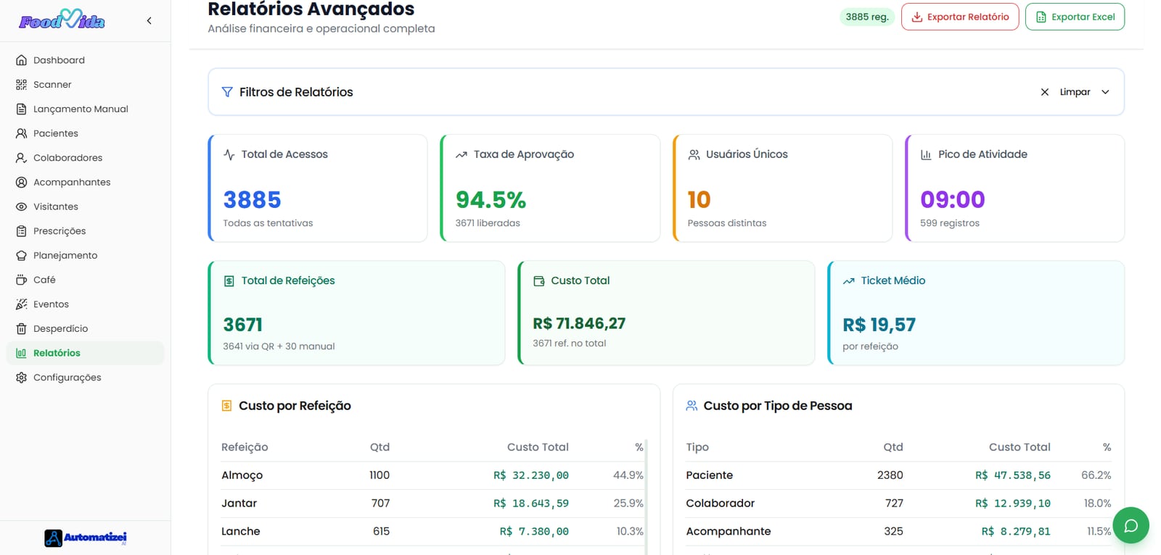This screenshot has width=1161, height=555.
Task: Click the Total de Refeições value 3671
Action: [243, 325]
